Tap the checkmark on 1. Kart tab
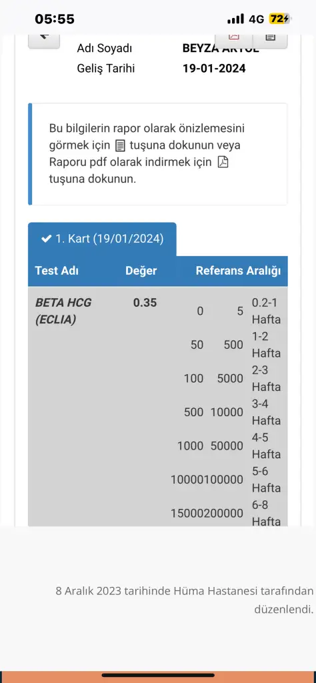 [x=46, y=239]
